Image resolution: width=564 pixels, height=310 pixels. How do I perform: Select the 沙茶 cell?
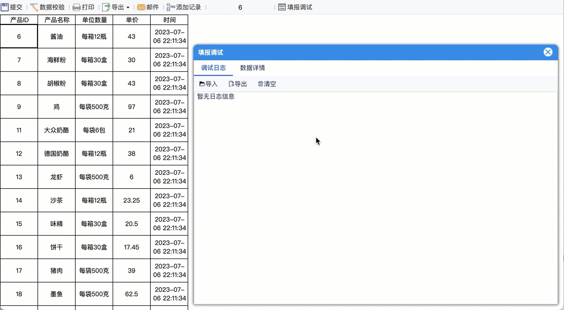click(56, 200)
